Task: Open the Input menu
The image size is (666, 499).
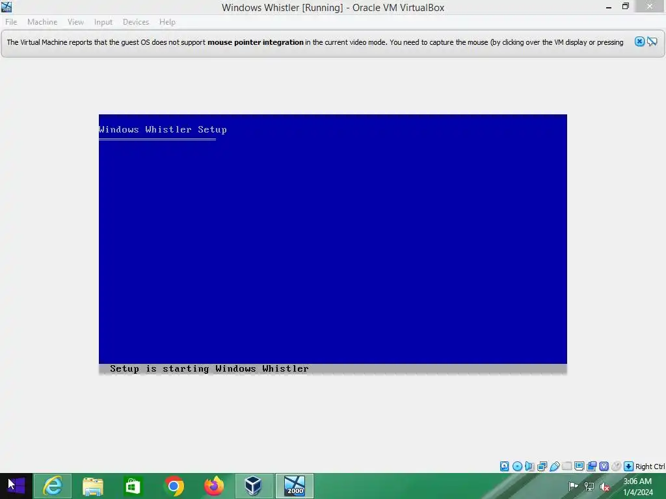Action: coord(103,22)
